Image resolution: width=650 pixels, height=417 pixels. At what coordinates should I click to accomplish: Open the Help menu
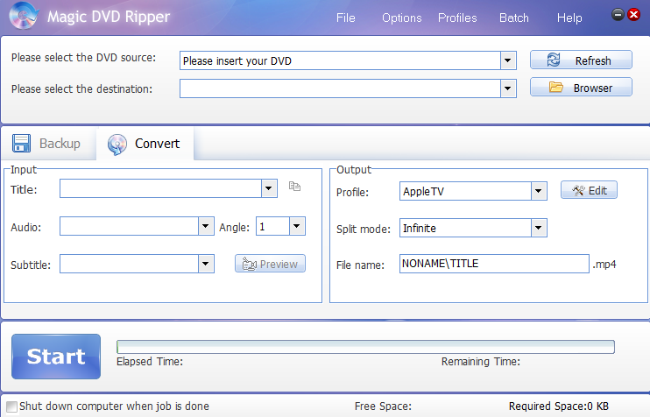point(569,18)
